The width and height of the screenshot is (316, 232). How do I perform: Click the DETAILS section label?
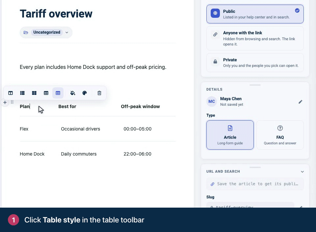tap(214, 89)
